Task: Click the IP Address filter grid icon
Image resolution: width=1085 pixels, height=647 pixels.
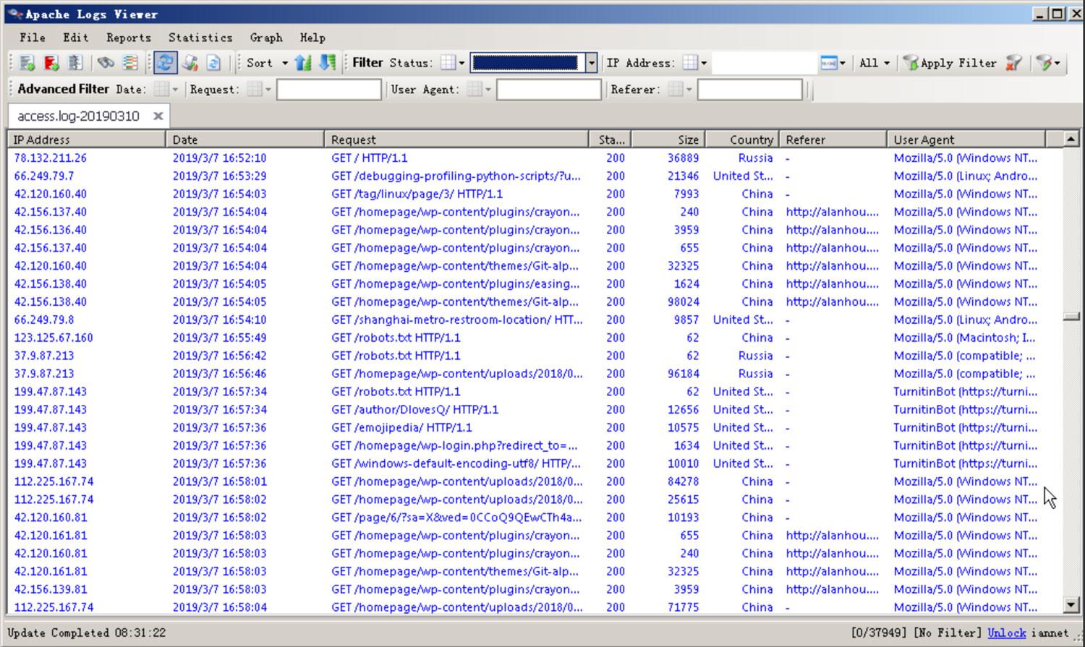Action: pyautogui.click(x=691, y=63)
